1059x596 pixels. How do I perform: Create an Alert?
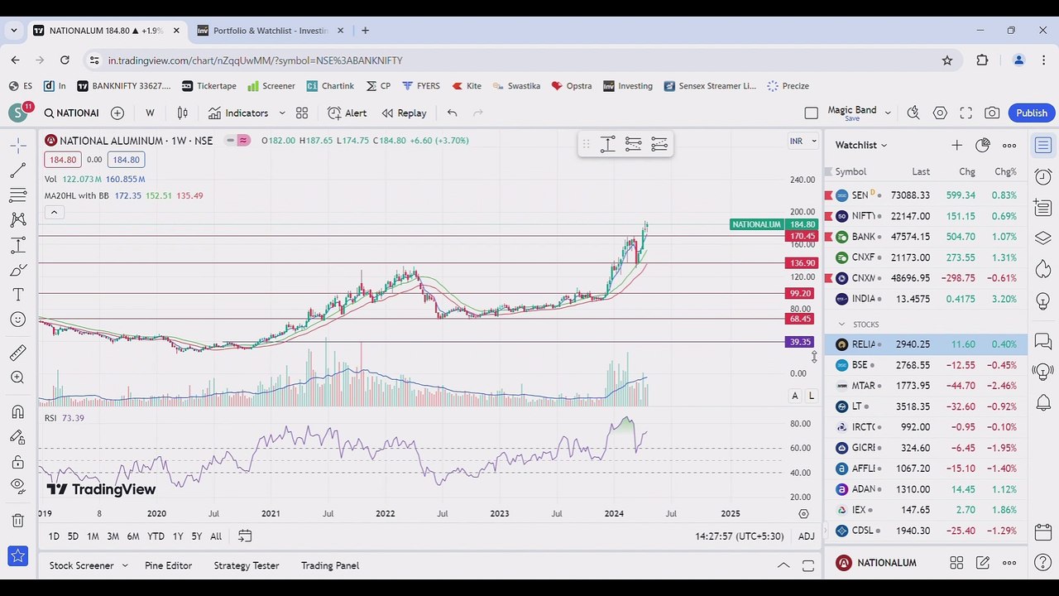click(x=347, y=113)
